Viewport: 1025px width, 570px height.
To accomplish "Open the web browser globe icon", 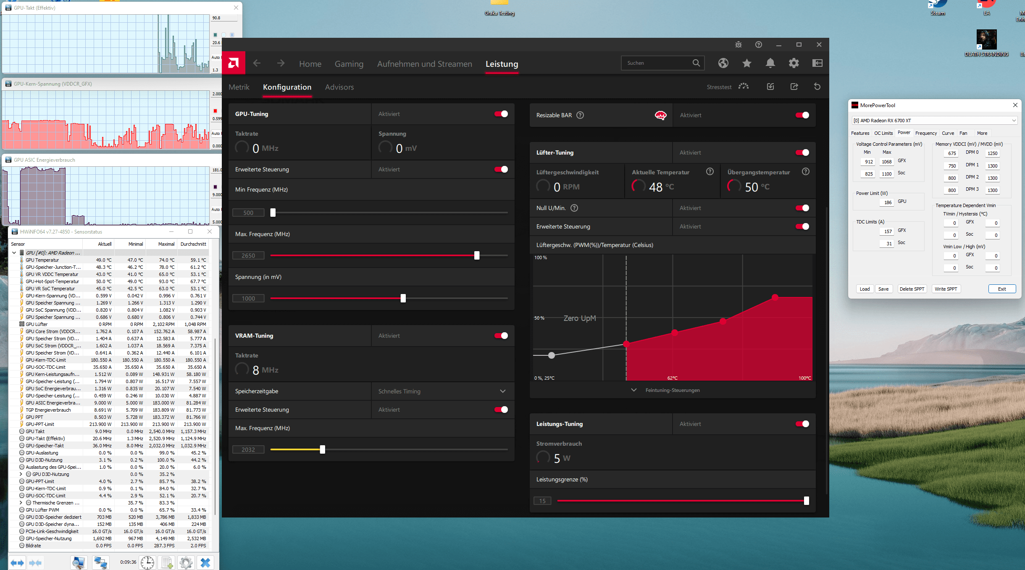I will 723,63.
